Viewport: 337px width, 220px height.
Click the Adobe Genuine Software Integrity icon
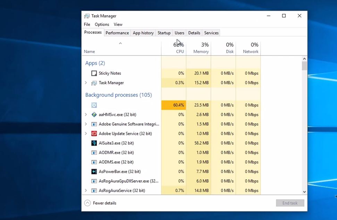click(x=94, y=124)
